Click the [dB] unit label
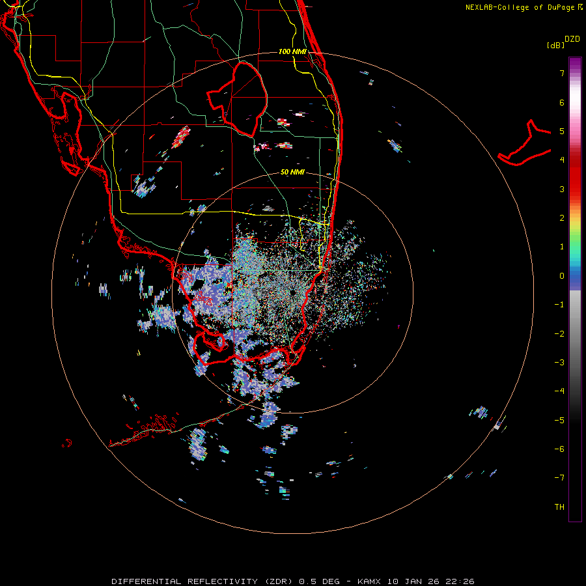Viewport: 586px width, 586px height. tap(555, 45)
